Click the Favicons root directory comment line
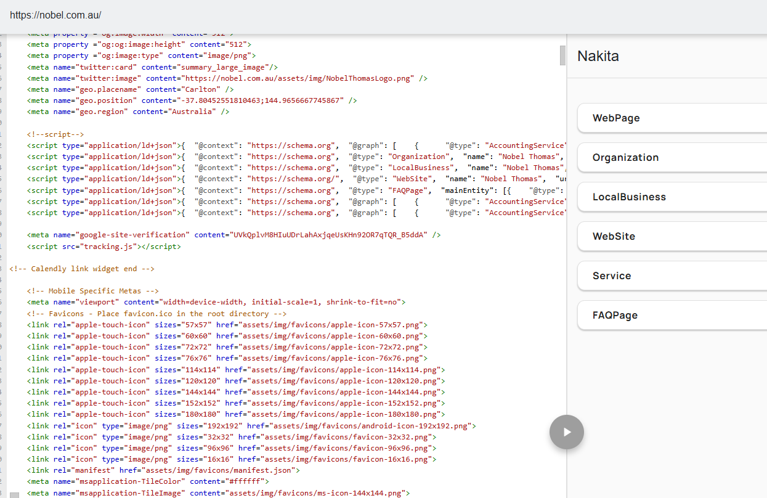The image size is (767, 498). tap(157, 314)
